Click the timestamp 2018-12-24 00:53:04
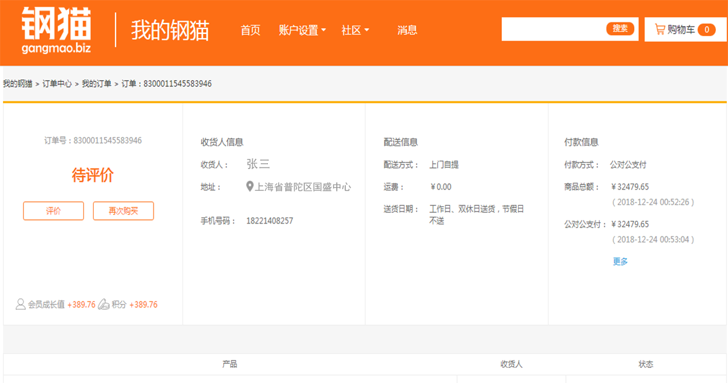The height and width of the screenshot is (383, 728). pyautogui.click(x=653, y=239)
